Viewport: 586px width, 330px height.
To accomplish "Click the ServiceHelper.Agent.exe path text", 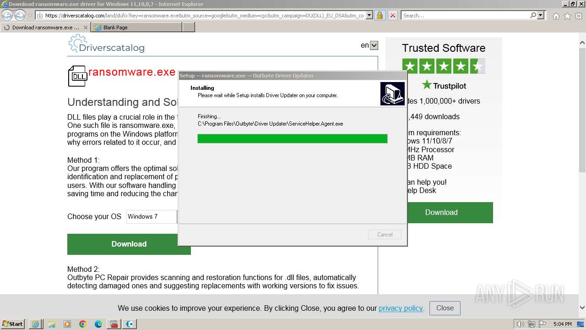I will (270, 124).
